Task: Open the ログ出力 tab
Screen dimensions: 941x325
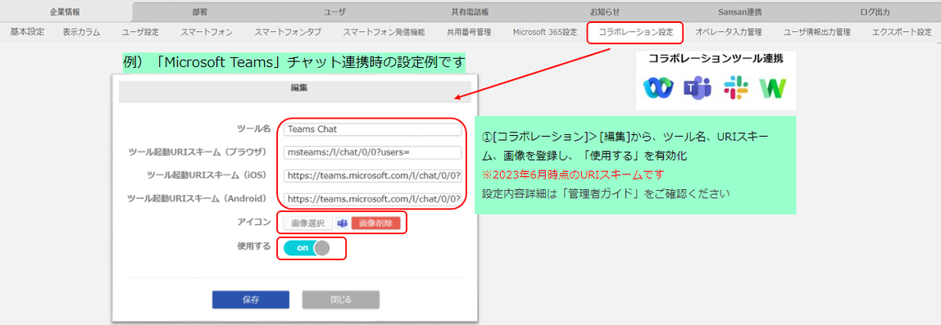Action: pyautogui.click(x=874, y=11)
